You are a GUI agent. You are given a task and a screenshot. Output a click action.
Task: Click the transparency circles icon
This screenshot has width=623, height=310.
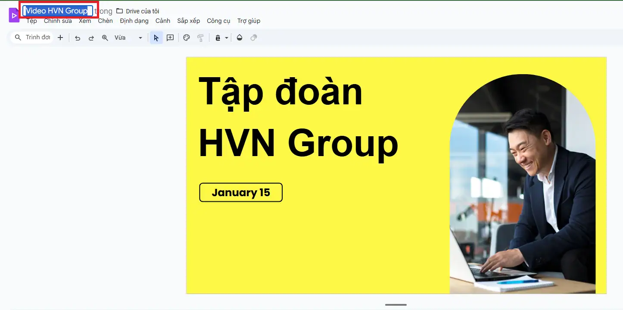click(x=254, y=38)
